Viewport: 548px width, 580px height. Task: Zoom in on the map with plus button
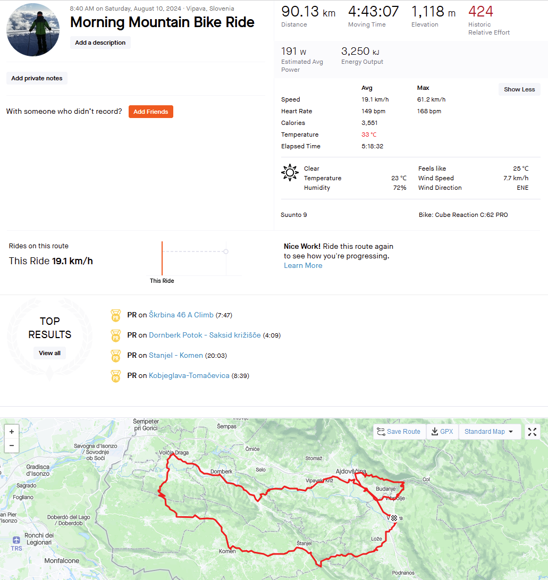[x=12, y=432]
